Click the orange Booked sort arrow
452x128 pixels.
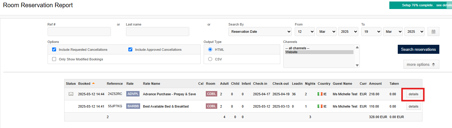point(93,83)
